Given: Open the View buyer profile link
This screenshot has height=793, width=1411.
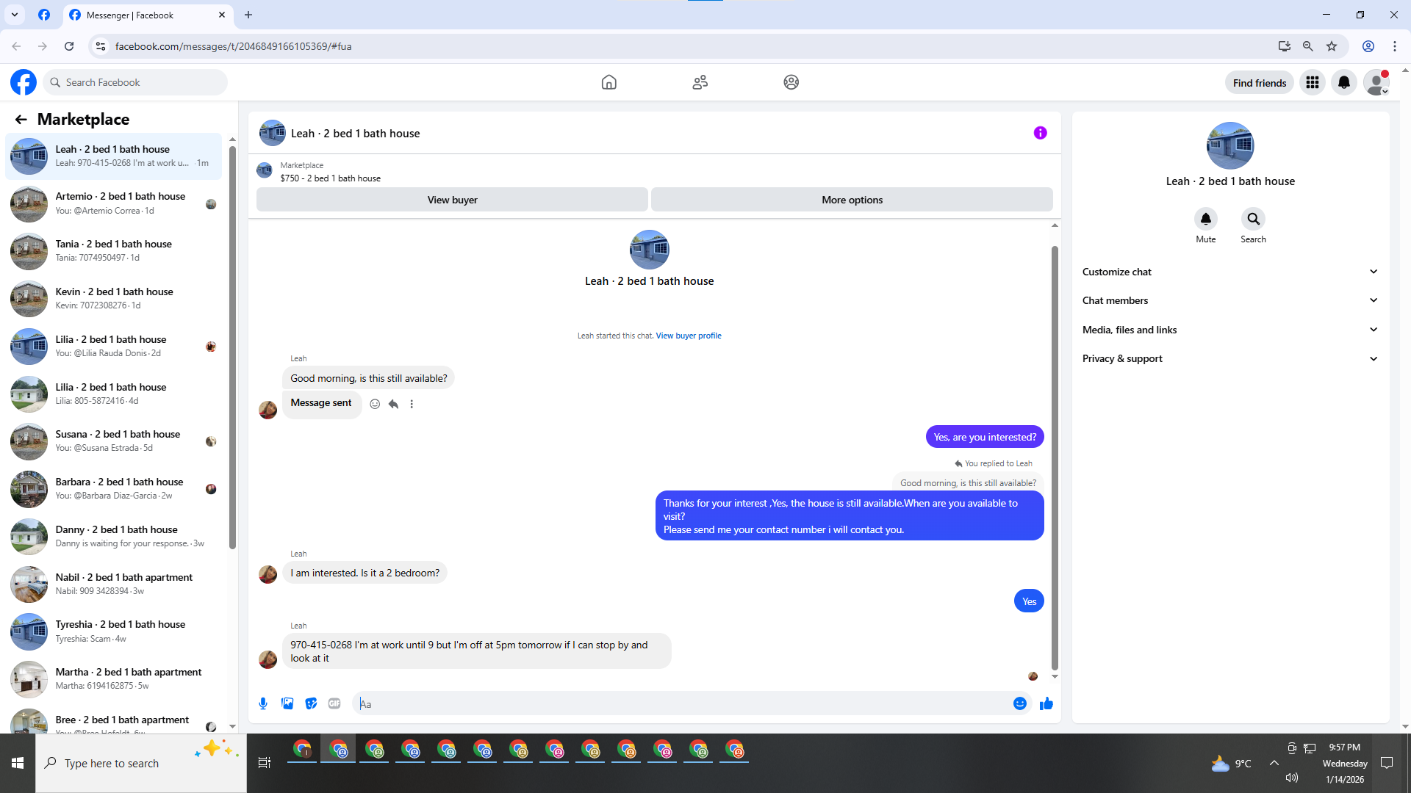Looking at the screenshot, I should [x=688, y=336].
